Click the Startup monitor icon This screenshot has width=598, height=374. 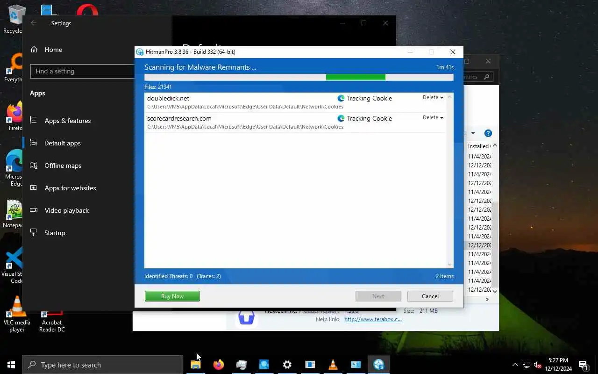(x=34, y=232)
